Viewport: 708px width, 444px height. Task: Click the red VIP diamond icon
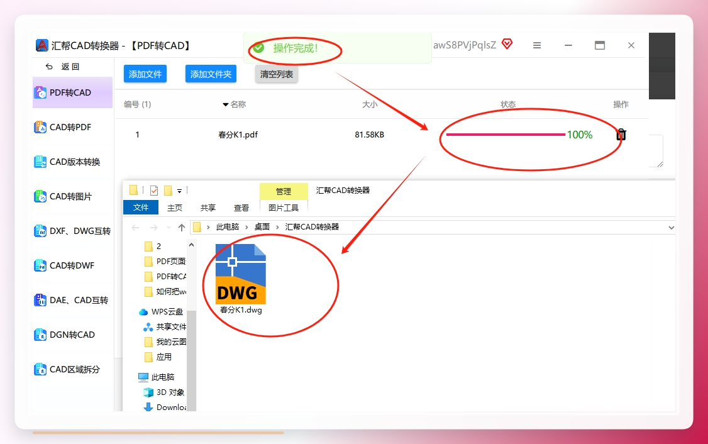tap(507, 44)
